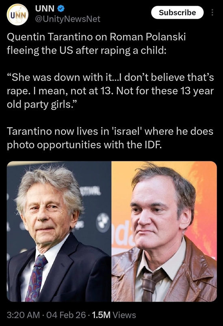Open right photo of man in leather jacket
Screen dimensions: 223x326
[x=164, y=231]
